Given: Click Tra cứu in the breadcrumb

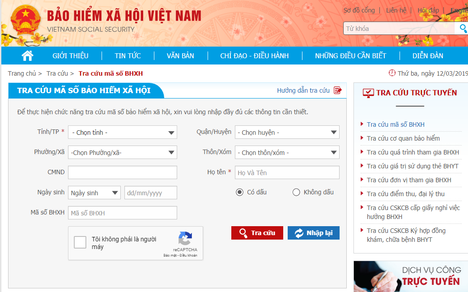Looking at the screenshot, I should 57,73.
